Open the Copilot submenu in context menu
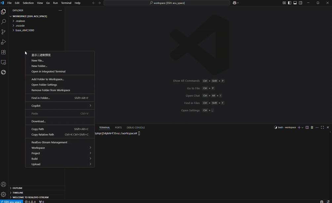 tap(60, 105)
